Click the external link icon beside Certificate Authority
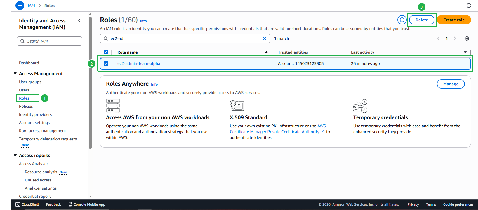 (x=323, y=132)
